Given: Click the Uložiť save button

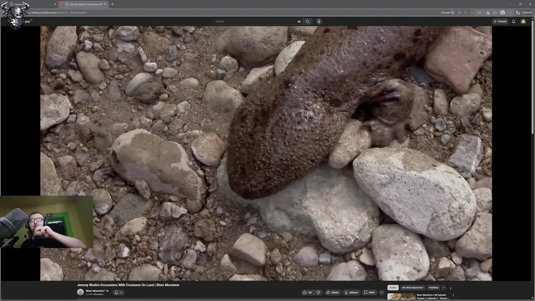Looking at the screenshot, I should pos(369,292).
